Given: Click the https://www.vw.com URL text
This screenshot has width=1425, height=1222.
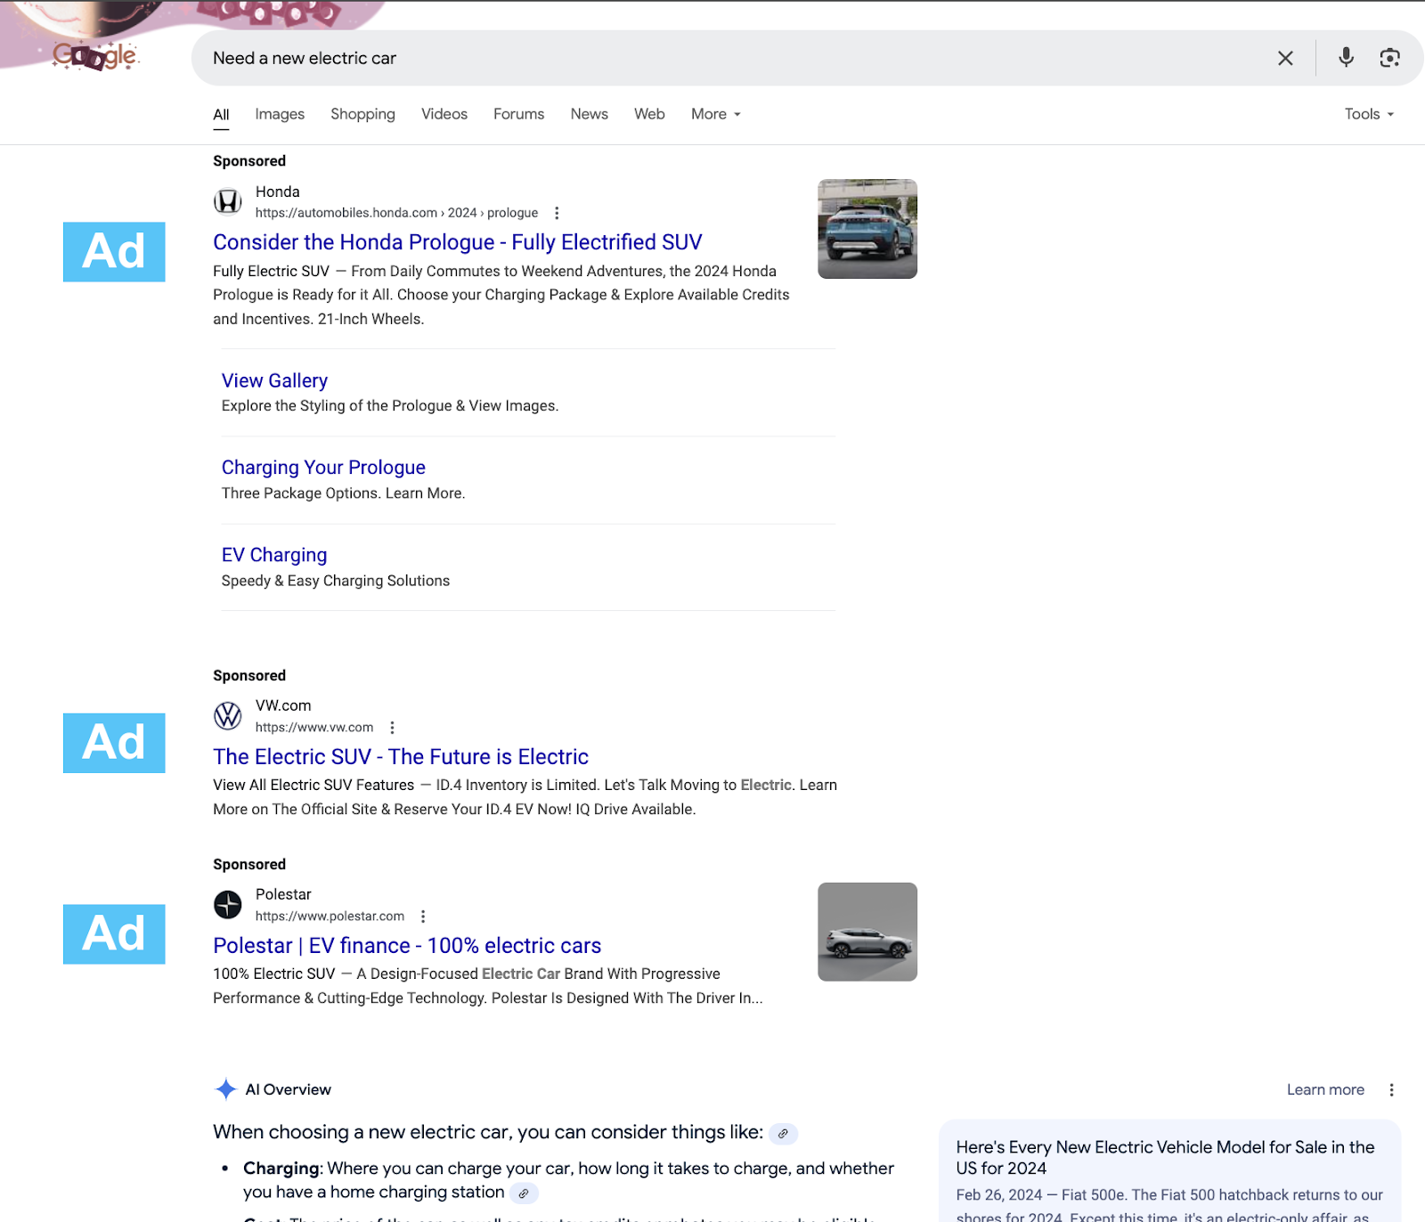Looking at the screenshot, I should pyautogui.click(x=314, y=728).
